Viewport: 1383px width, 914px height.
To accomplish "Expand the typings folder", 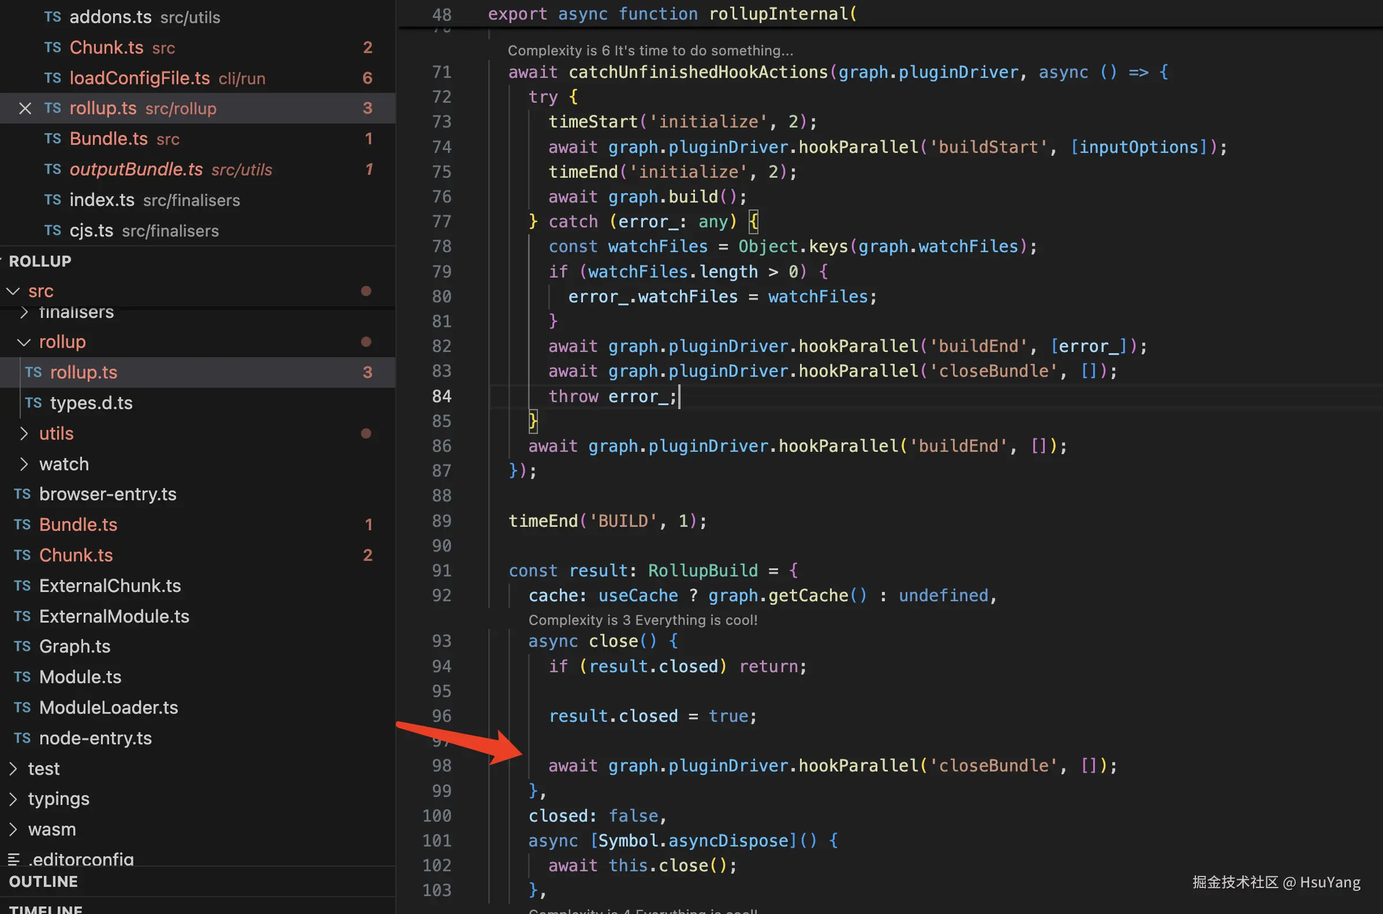I will [13, 799].
